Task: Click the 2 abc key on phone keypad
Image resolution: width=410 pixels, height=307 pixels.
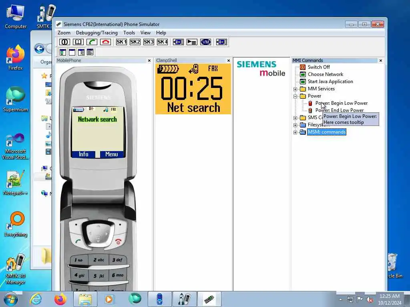Action: point(98,260)
